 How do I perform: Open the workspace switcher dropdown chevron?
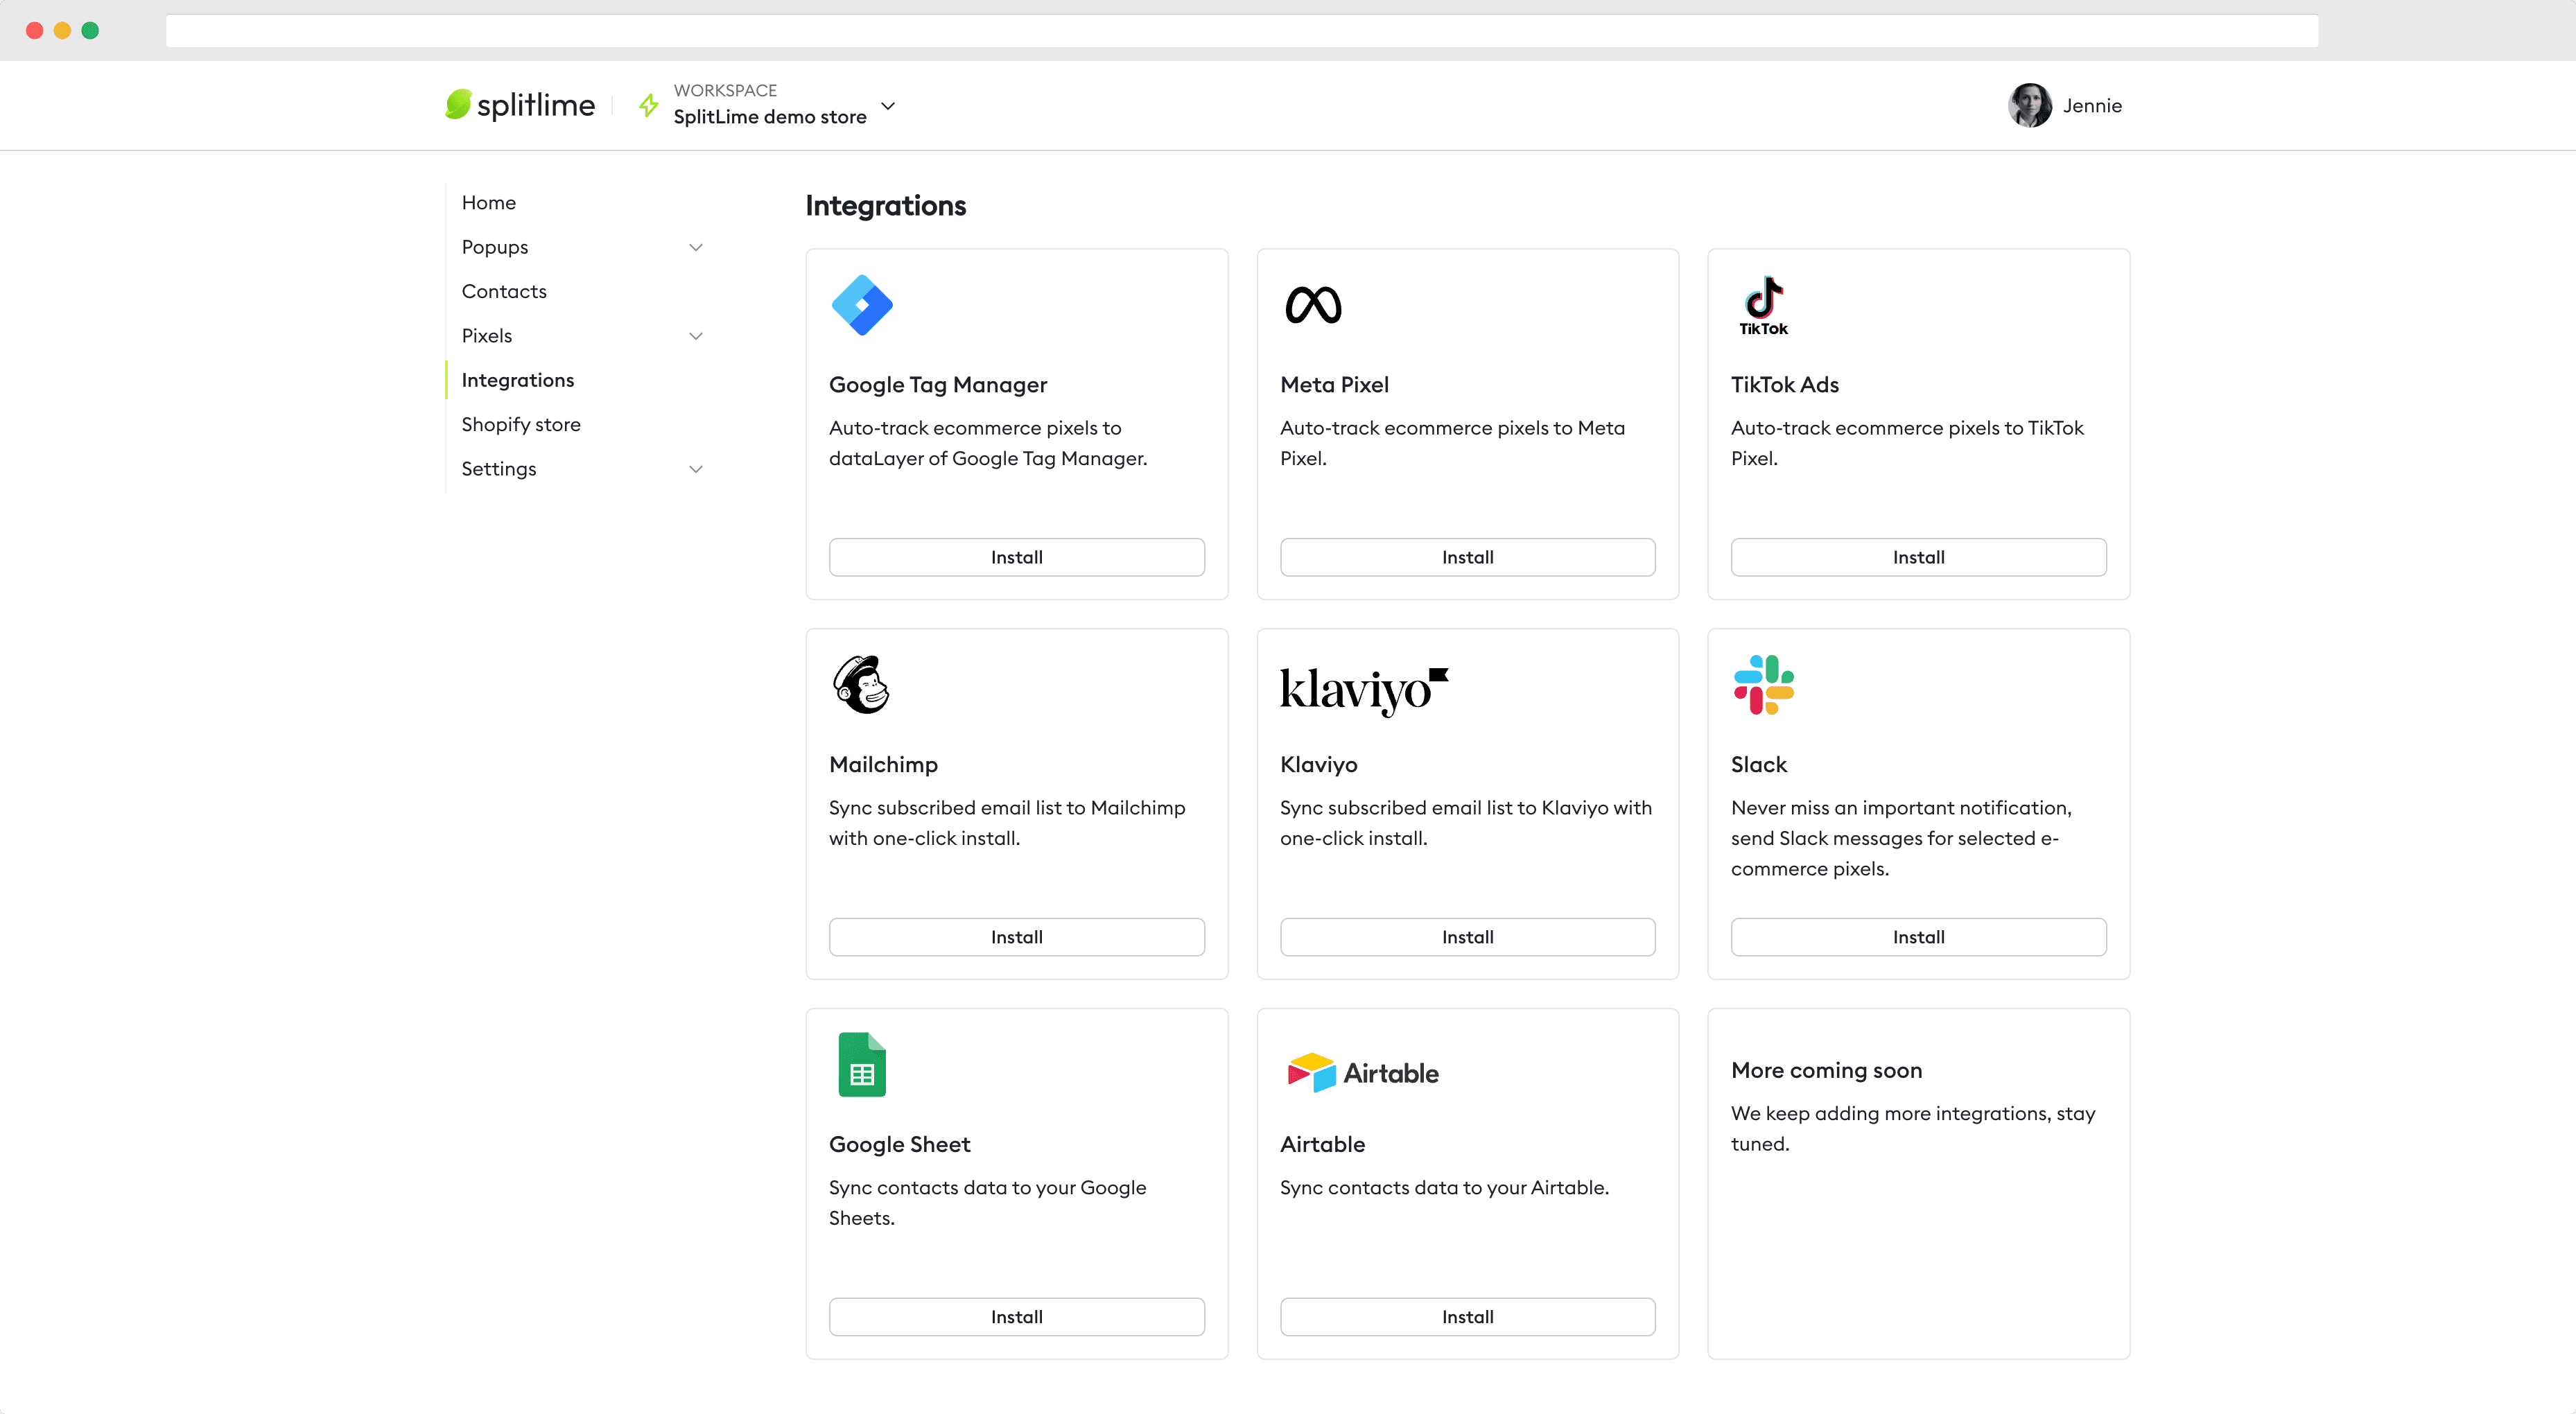(x=888, y=105)
